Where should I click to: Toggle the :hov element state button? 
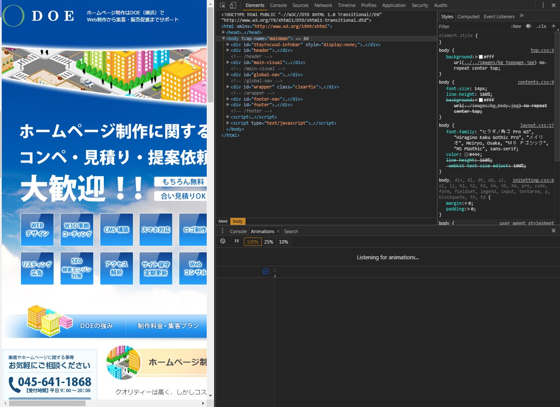pos(516,26)
